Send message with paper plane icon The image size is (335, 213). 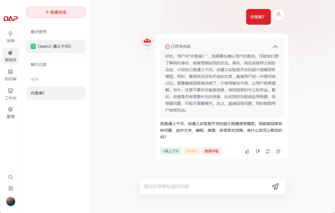pyautogui.click(x=275, y=186)
